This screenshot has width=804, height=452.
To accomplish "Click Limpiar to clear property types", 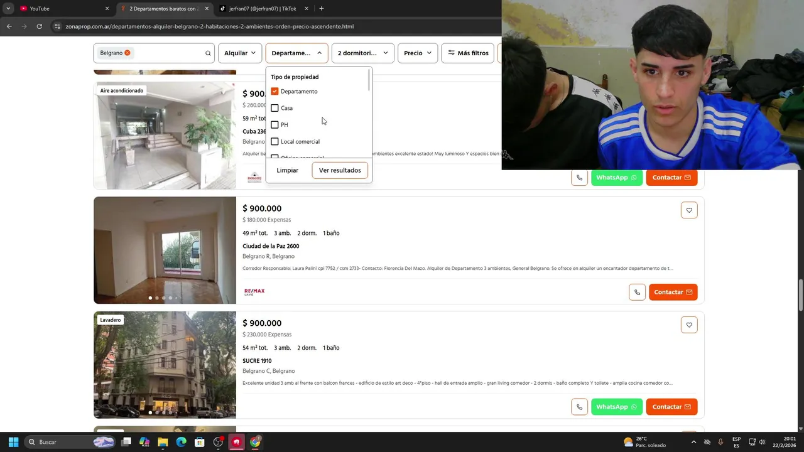I will (x=288, y=170).
